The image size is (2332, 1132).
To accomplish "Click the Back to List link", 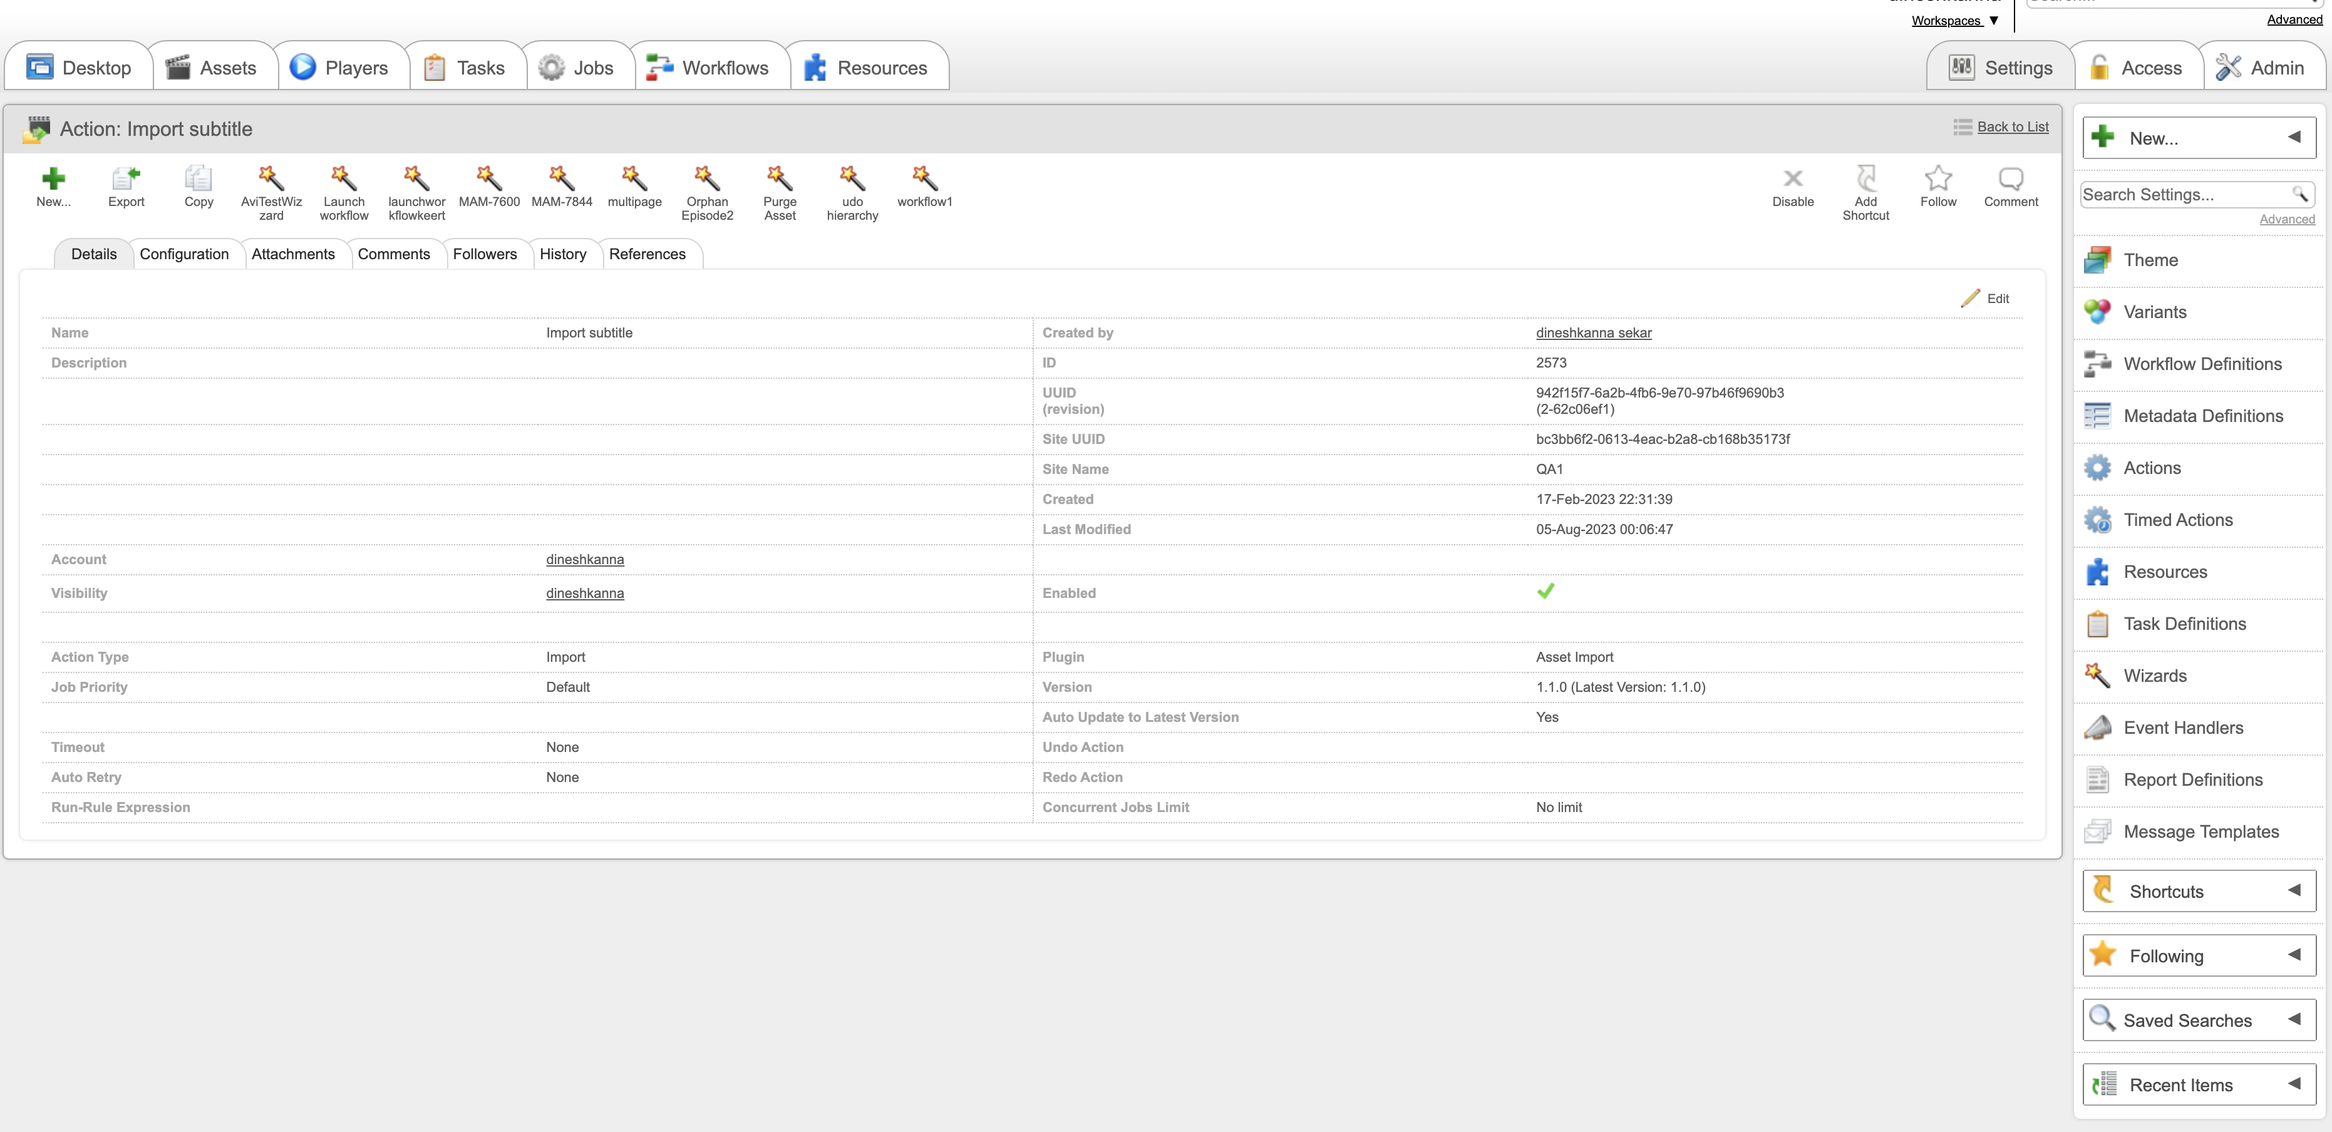I will (x=2013, y=126).
